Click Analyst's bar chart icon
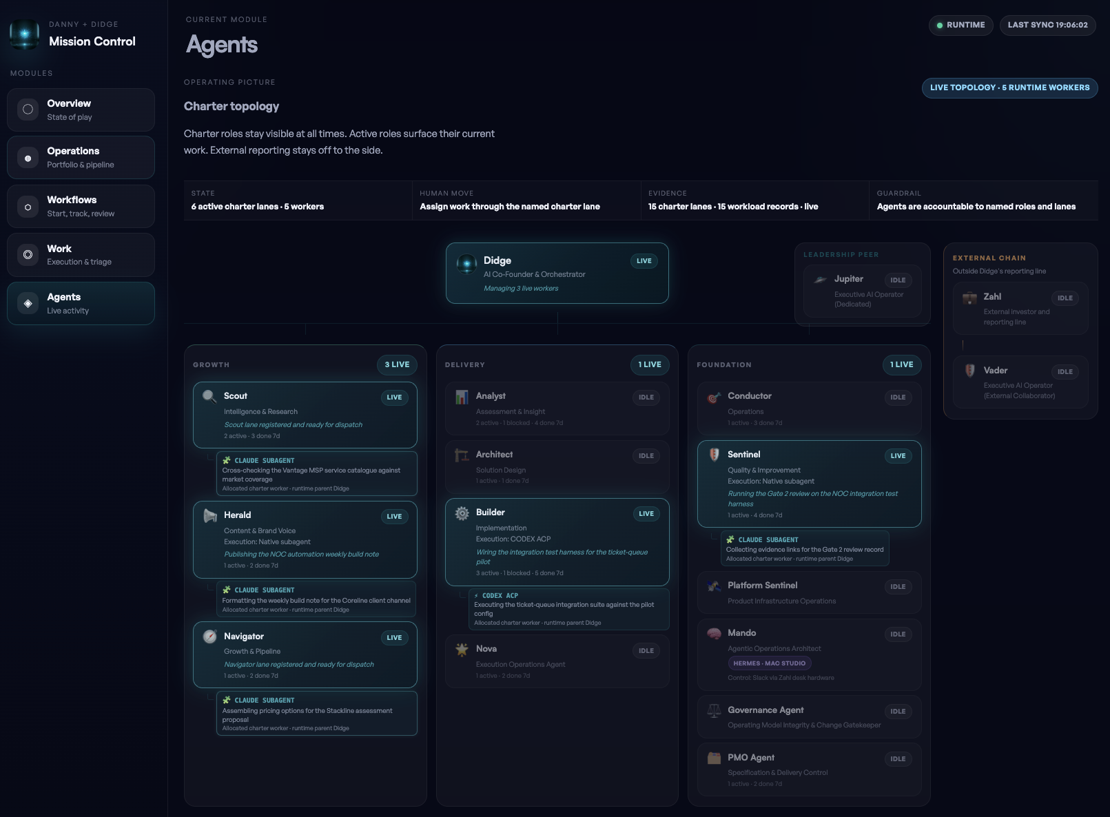Screen dimensions: 1110x817 click(462, 397)
